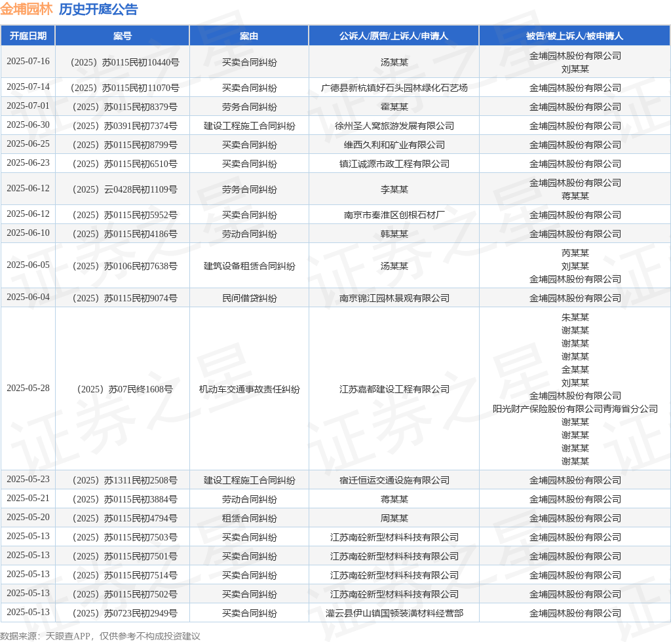Click date cell 2025-06-10
The width and height of the screenshot is (671, 642).
28,233
